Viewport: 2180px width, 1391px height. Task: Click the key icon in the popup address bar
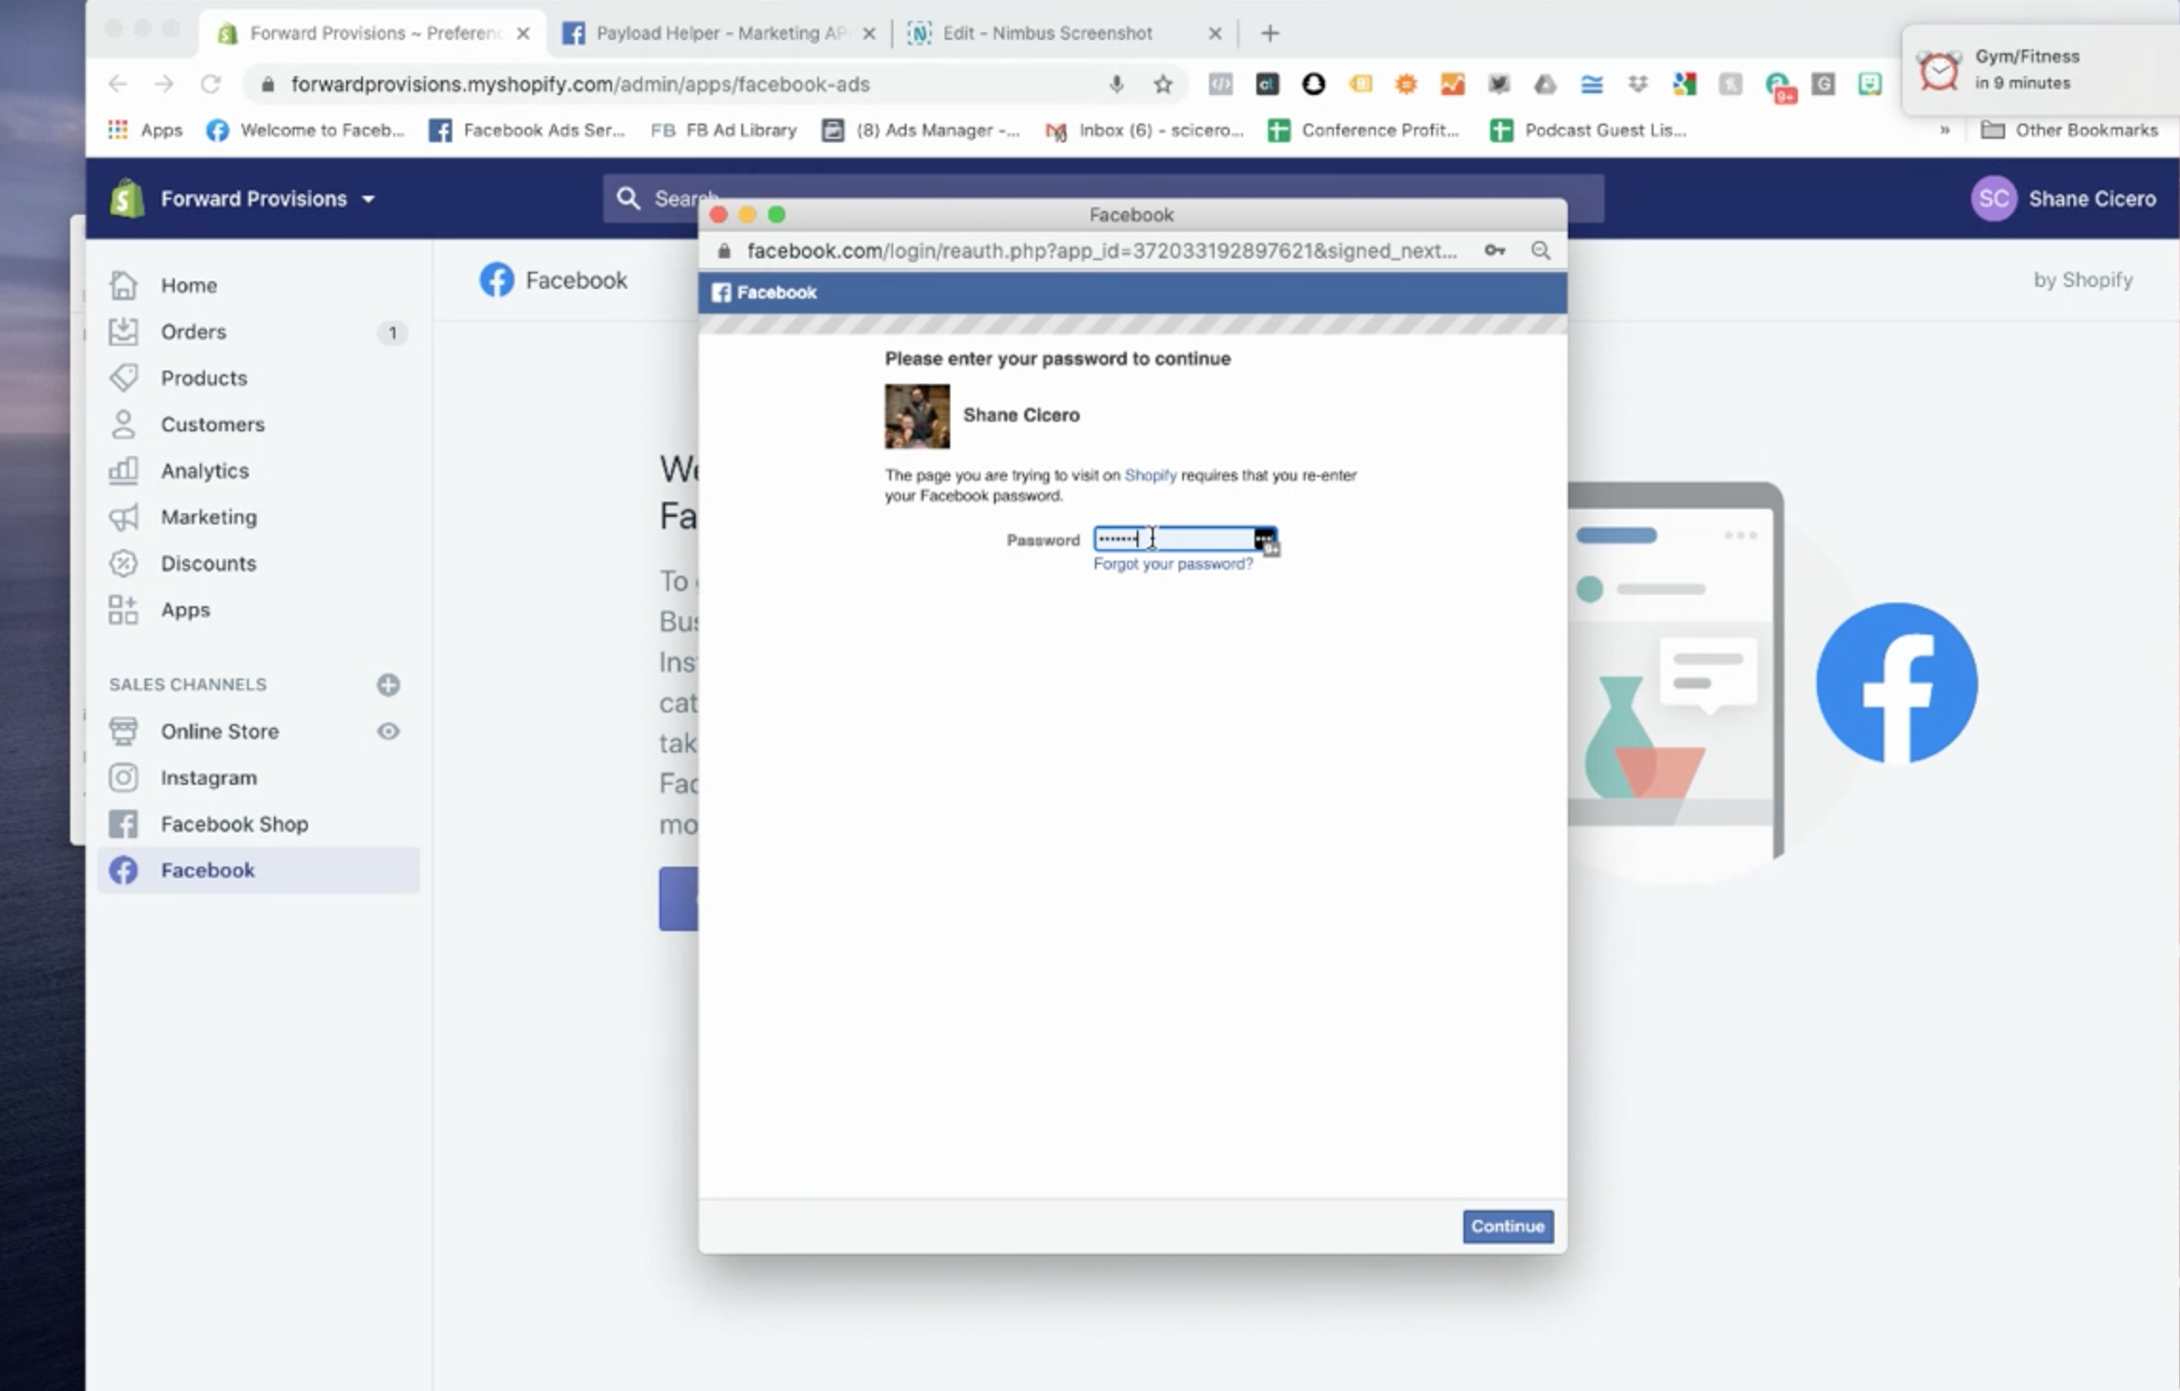[1494, 251]
